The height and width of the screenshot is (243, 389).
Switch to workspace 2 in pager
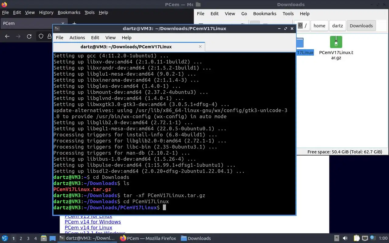[x=21, y=238]
